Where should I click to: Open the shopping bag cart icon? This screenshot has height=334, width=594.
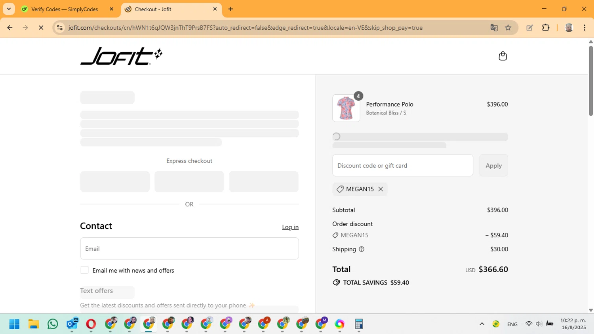point(503,56)
